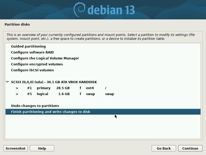
Task: Select partition #1 primary ext4 row
Action: pyautogui.click(x=103, y=88)
